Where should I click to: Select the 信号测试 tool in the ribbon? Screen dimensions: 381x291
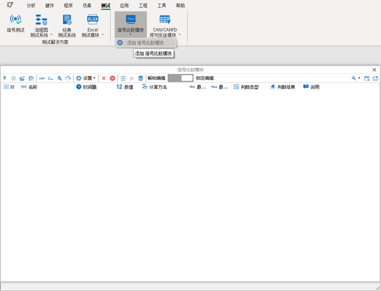point(15,23)
